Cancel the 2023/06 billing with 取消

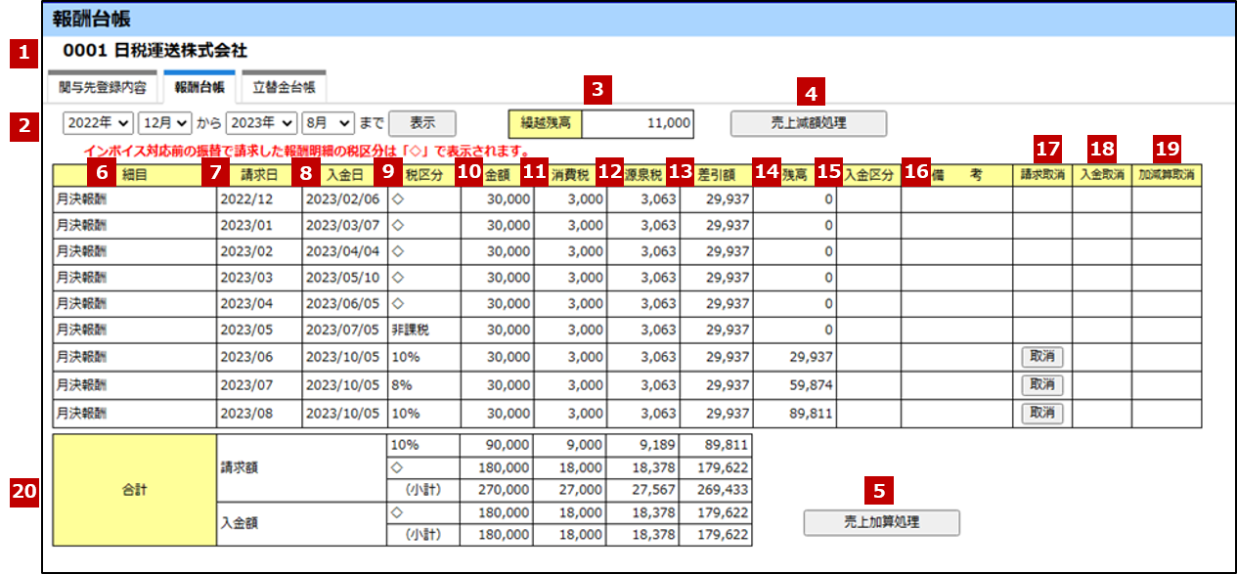(x=1041, y=357)
